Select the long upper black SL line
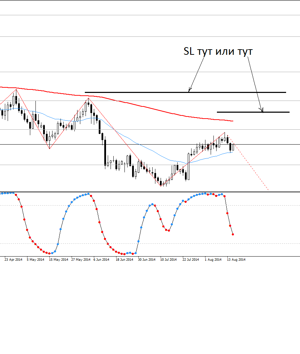Image resolution: width=300 pixels, height=354 pixels. (185, 92)
